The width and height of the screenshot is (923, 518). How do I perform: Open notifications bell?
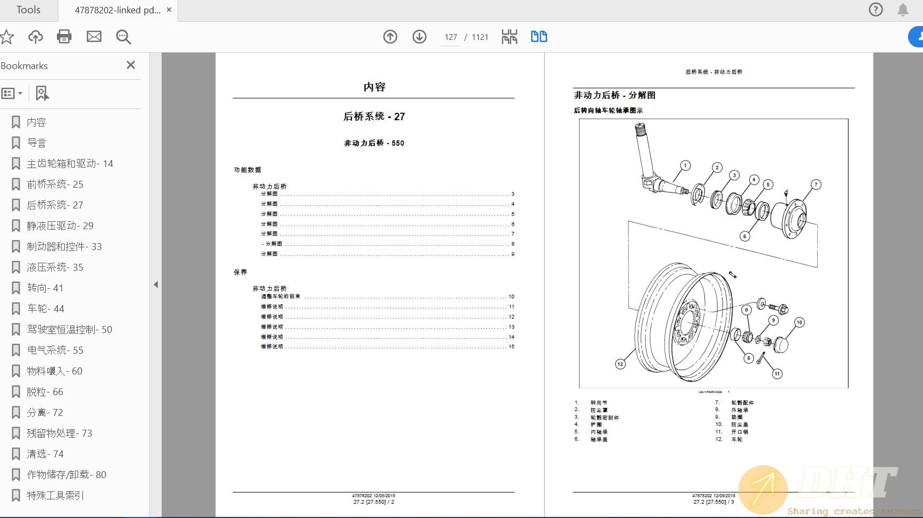click(x=902, y=10)
